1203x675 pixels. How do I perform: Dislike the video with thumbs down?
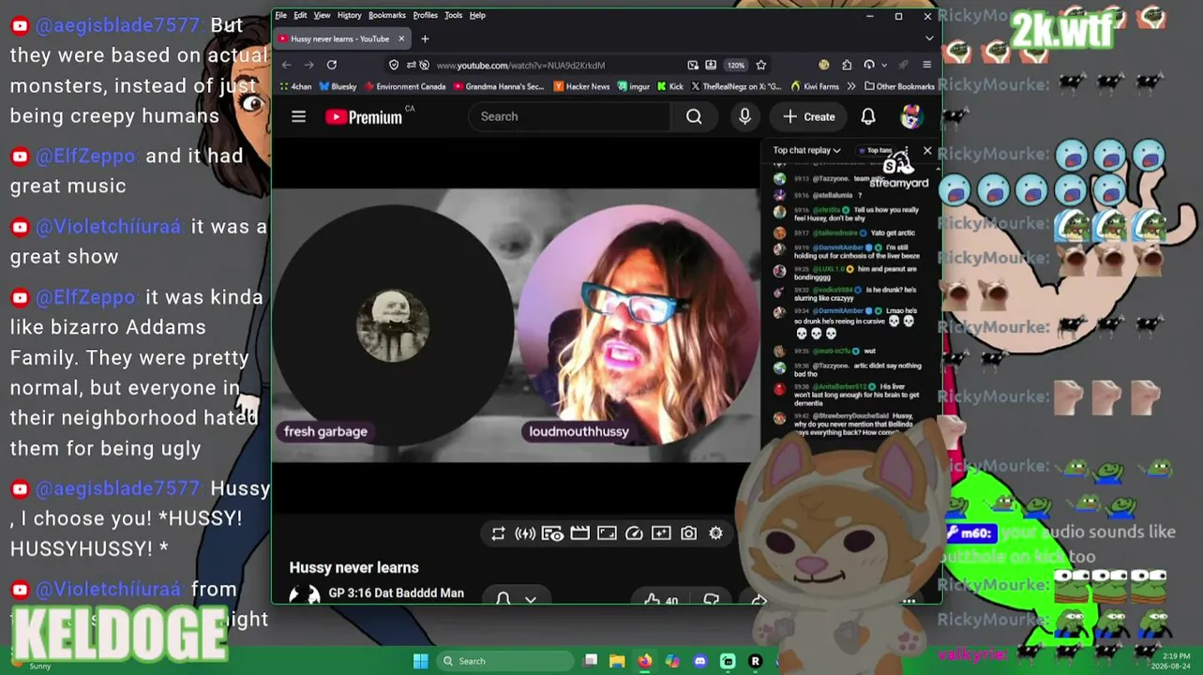point(712,600)
